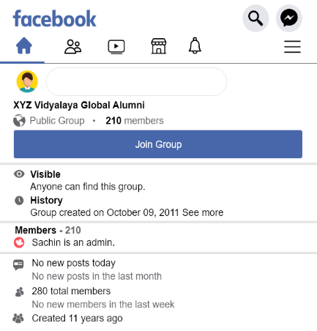This screenshot has width=317, height=331.
Task: Click the 280 total members icon
Action: coord(20,292)
